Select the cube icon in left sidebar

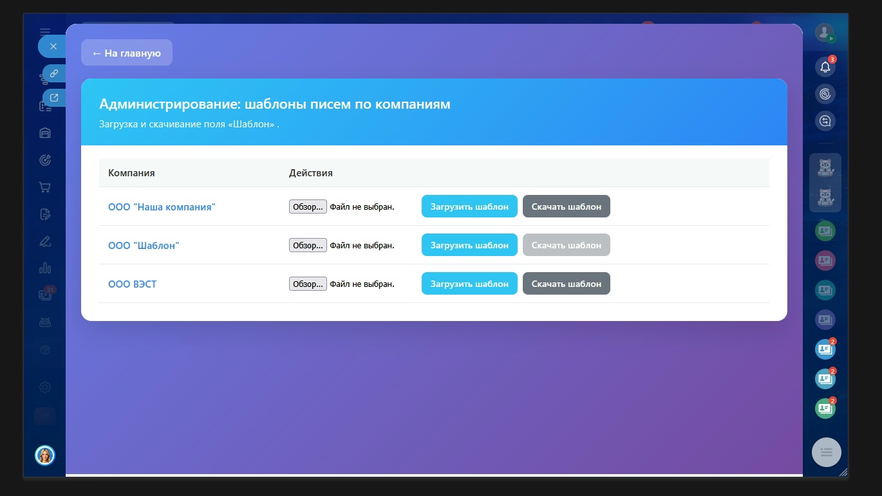(x=45, y=350)
